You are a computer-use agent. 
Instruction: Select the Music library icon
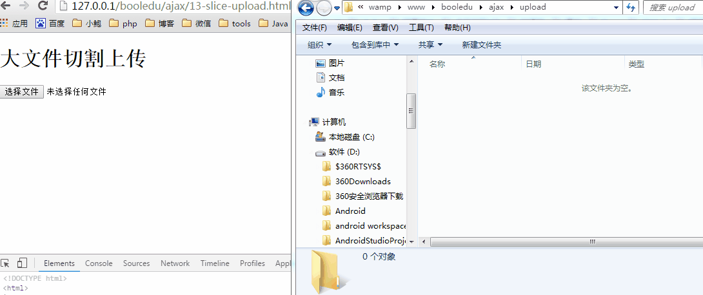tap(321, 92)
